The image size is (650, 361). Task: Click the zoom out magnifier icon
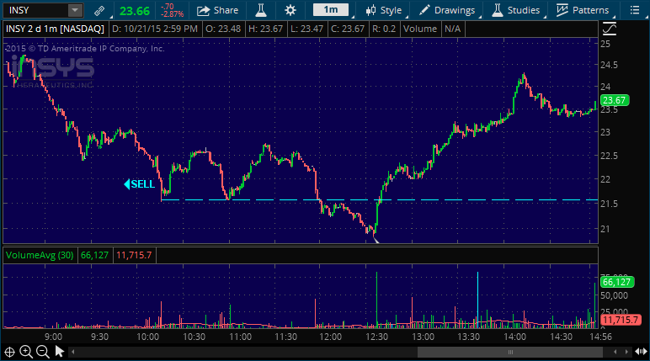tap(42, 352)
